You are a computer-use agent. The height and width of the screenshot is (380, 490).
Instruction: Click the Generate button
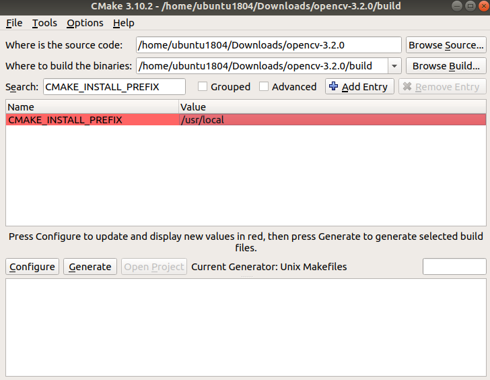[x=90, y=267]
